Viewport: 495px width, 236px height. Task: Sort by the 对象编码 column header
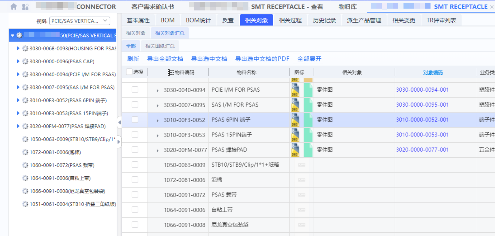[x=433, y=73]
